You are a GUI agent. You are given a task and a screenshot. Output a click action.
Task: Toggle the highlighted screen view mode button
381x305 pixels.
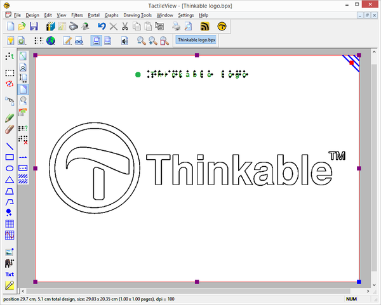(x=97, y=41)
